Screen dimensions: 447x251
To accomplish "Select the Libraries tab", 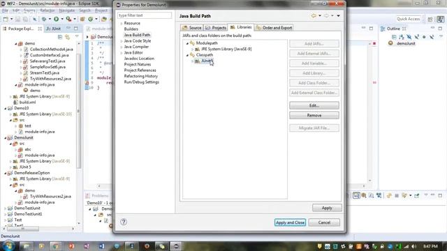I will tap(241, 27).
